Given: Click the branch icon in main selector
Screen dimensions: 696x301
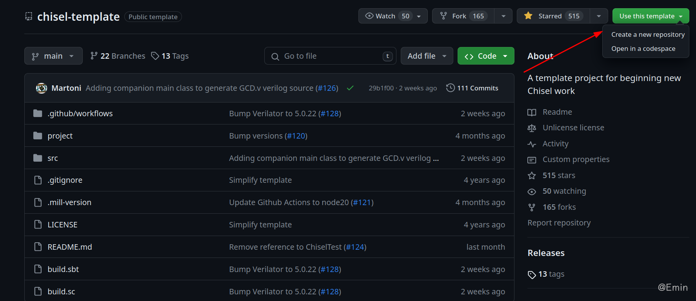Looking at the screenshot, I should 35,56.
